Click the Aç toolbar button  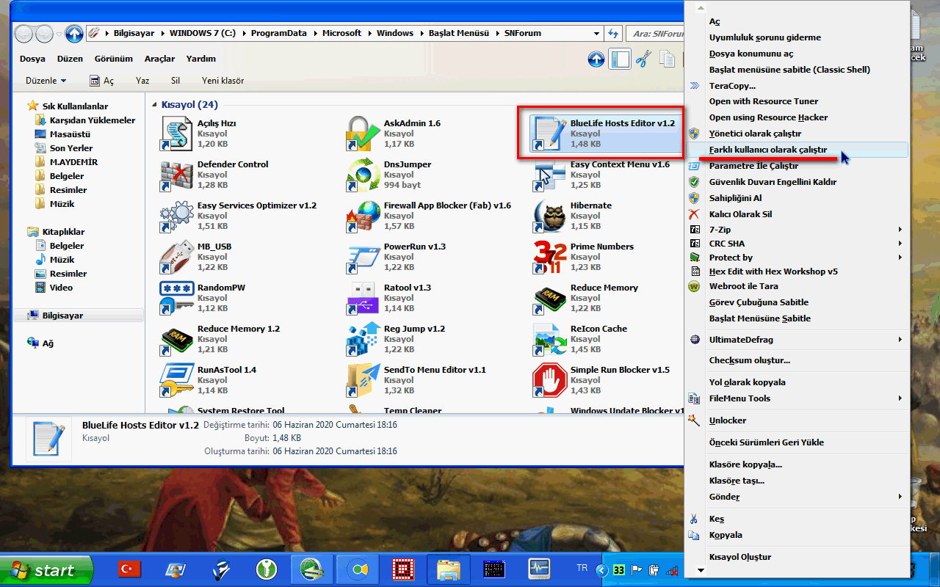tap(102, 81)
